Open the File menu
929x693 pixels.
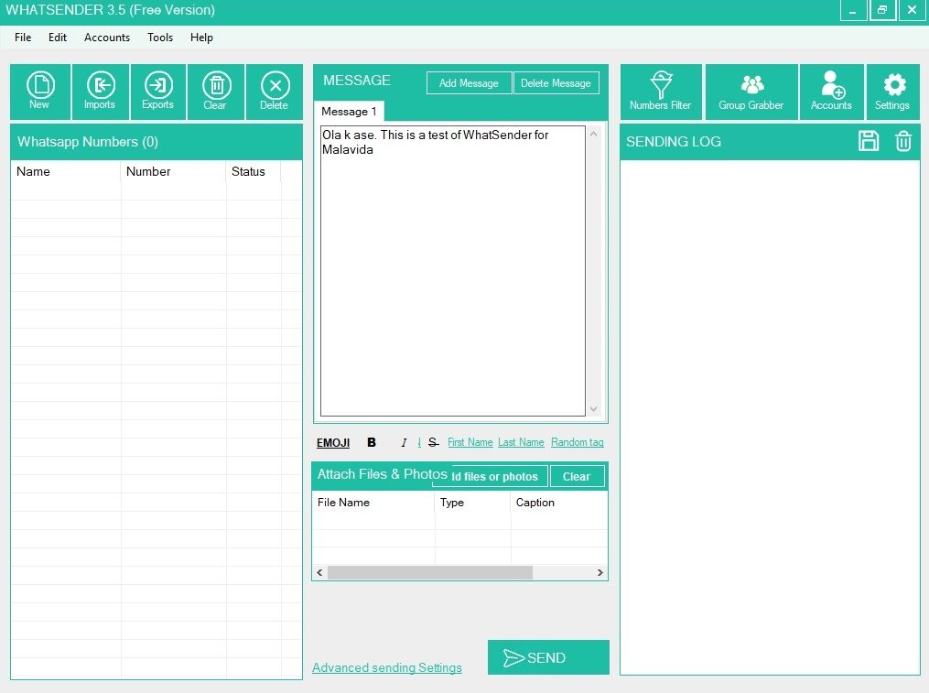(x=23, y=38)
